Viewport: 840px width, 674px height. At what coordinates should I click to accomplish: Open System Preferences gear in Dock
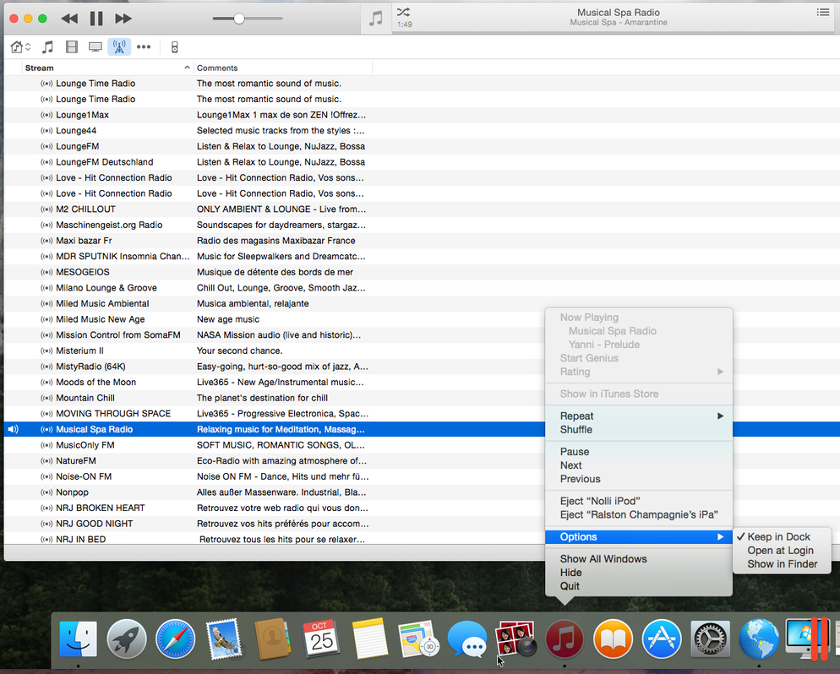click(711, 639)
